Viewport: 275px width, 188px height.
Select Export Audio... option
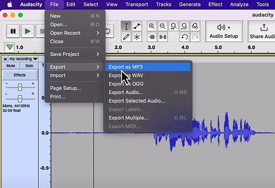click(x=148, y=92)
